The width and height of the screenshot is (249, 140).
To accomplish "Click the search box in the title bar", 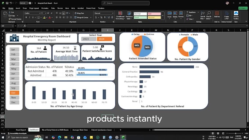I will (126, 3).
